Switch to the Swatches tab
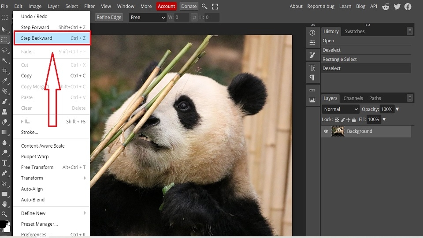The width and height of the screenshot is (423, 238). [354, 31]
